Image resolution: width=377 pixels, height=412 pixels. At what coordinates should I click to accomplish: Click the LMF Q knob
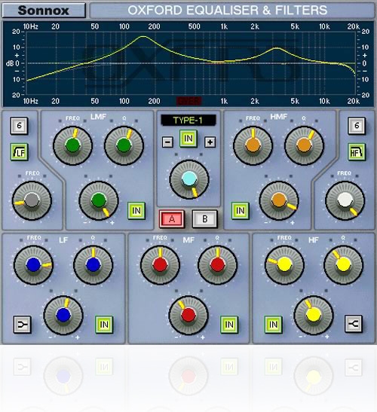click(x=124, y=146)
